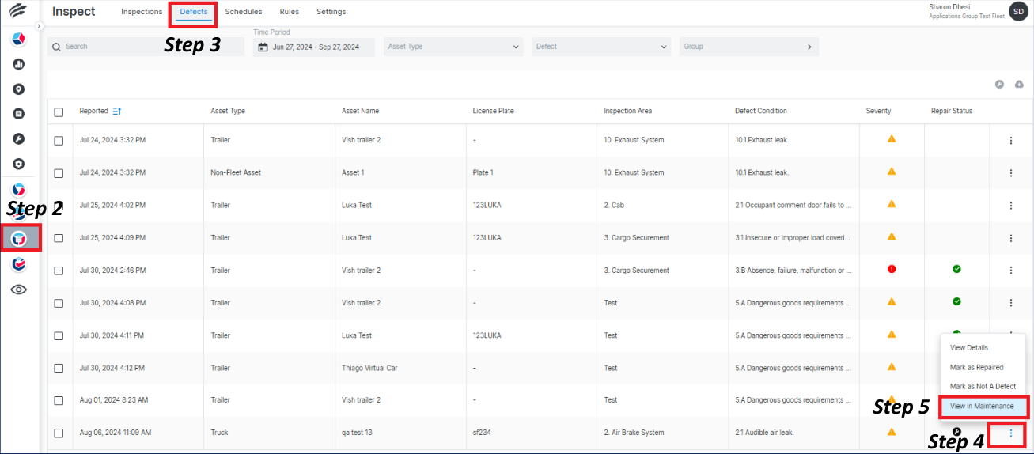Open the bar chart dashboard sidebar icon
Screen dimensions: 1034x454
[x=19, y=64]
